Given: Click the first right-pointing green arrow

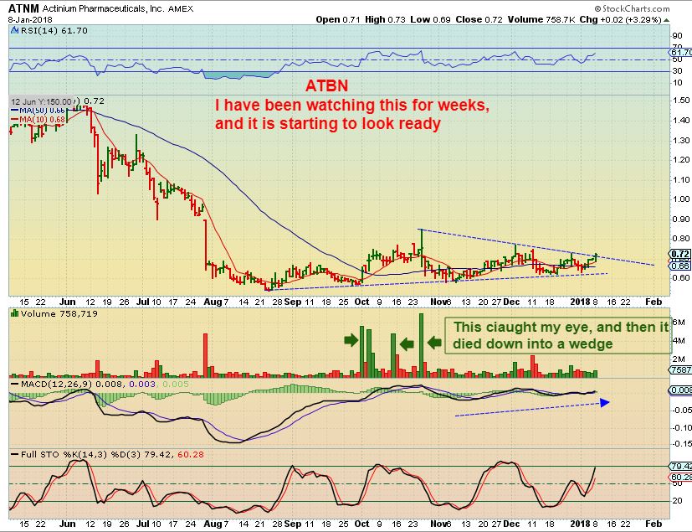Looking at the screenshot, I should click(351, 339).
